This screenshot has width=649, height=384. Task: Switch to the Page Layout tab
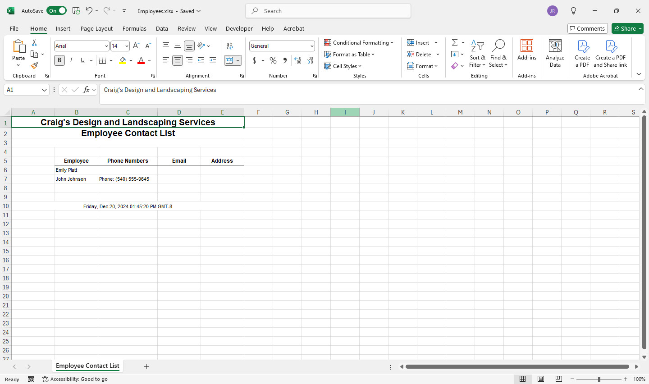click(x=96, y=28)
